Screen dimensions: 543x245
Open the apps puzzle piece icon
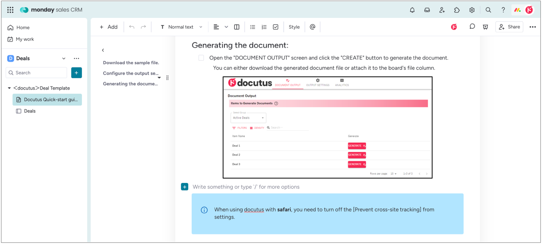pos(457,10)
